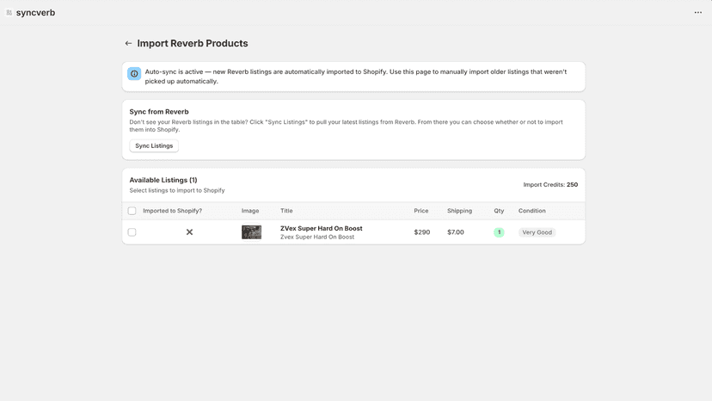
Task: Click the Sync Listings button
Action: pyautogui.click(x=154, y=145)
